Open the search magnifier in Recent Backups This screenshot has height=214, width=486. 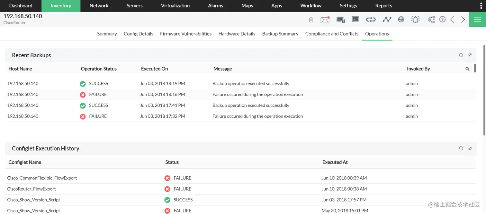coord(467,69)
